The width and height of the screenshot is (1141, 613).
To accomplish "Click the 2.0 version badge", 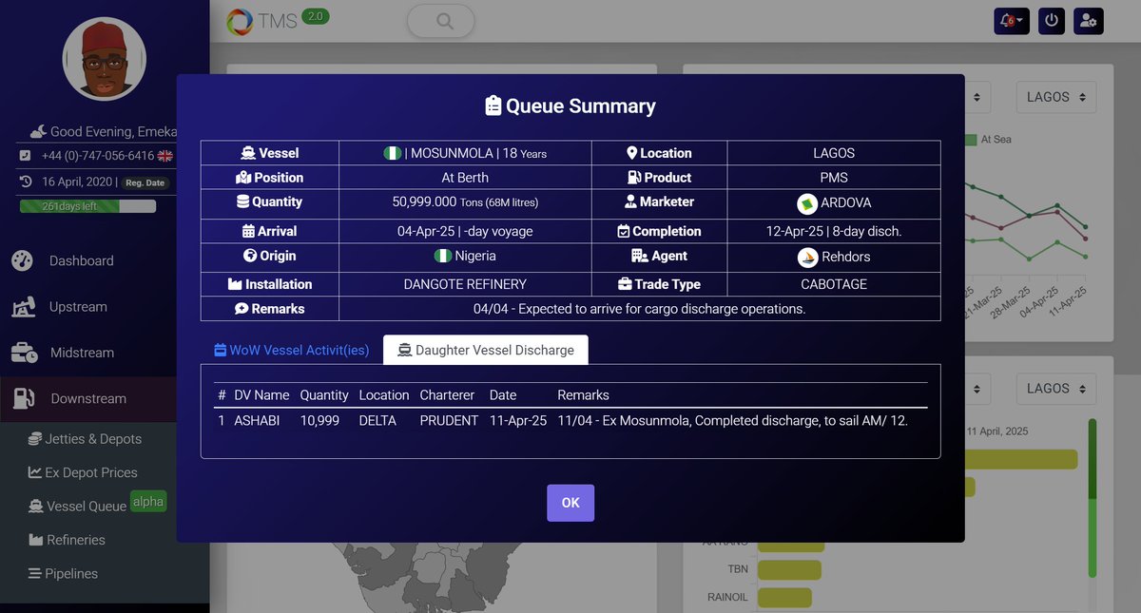I will [x=316, y=16].
